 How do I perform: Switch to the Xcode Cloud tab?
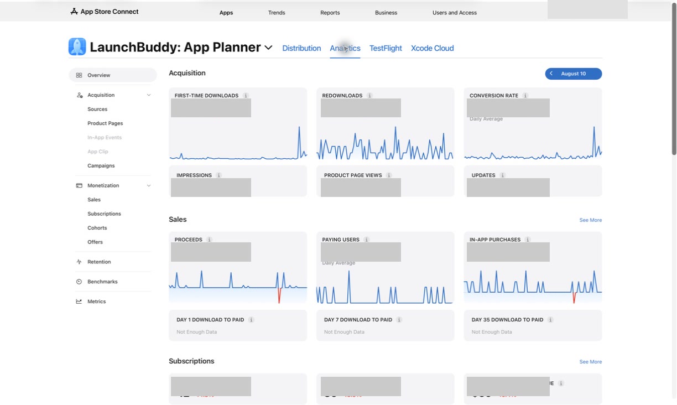[x=433, y=48]
